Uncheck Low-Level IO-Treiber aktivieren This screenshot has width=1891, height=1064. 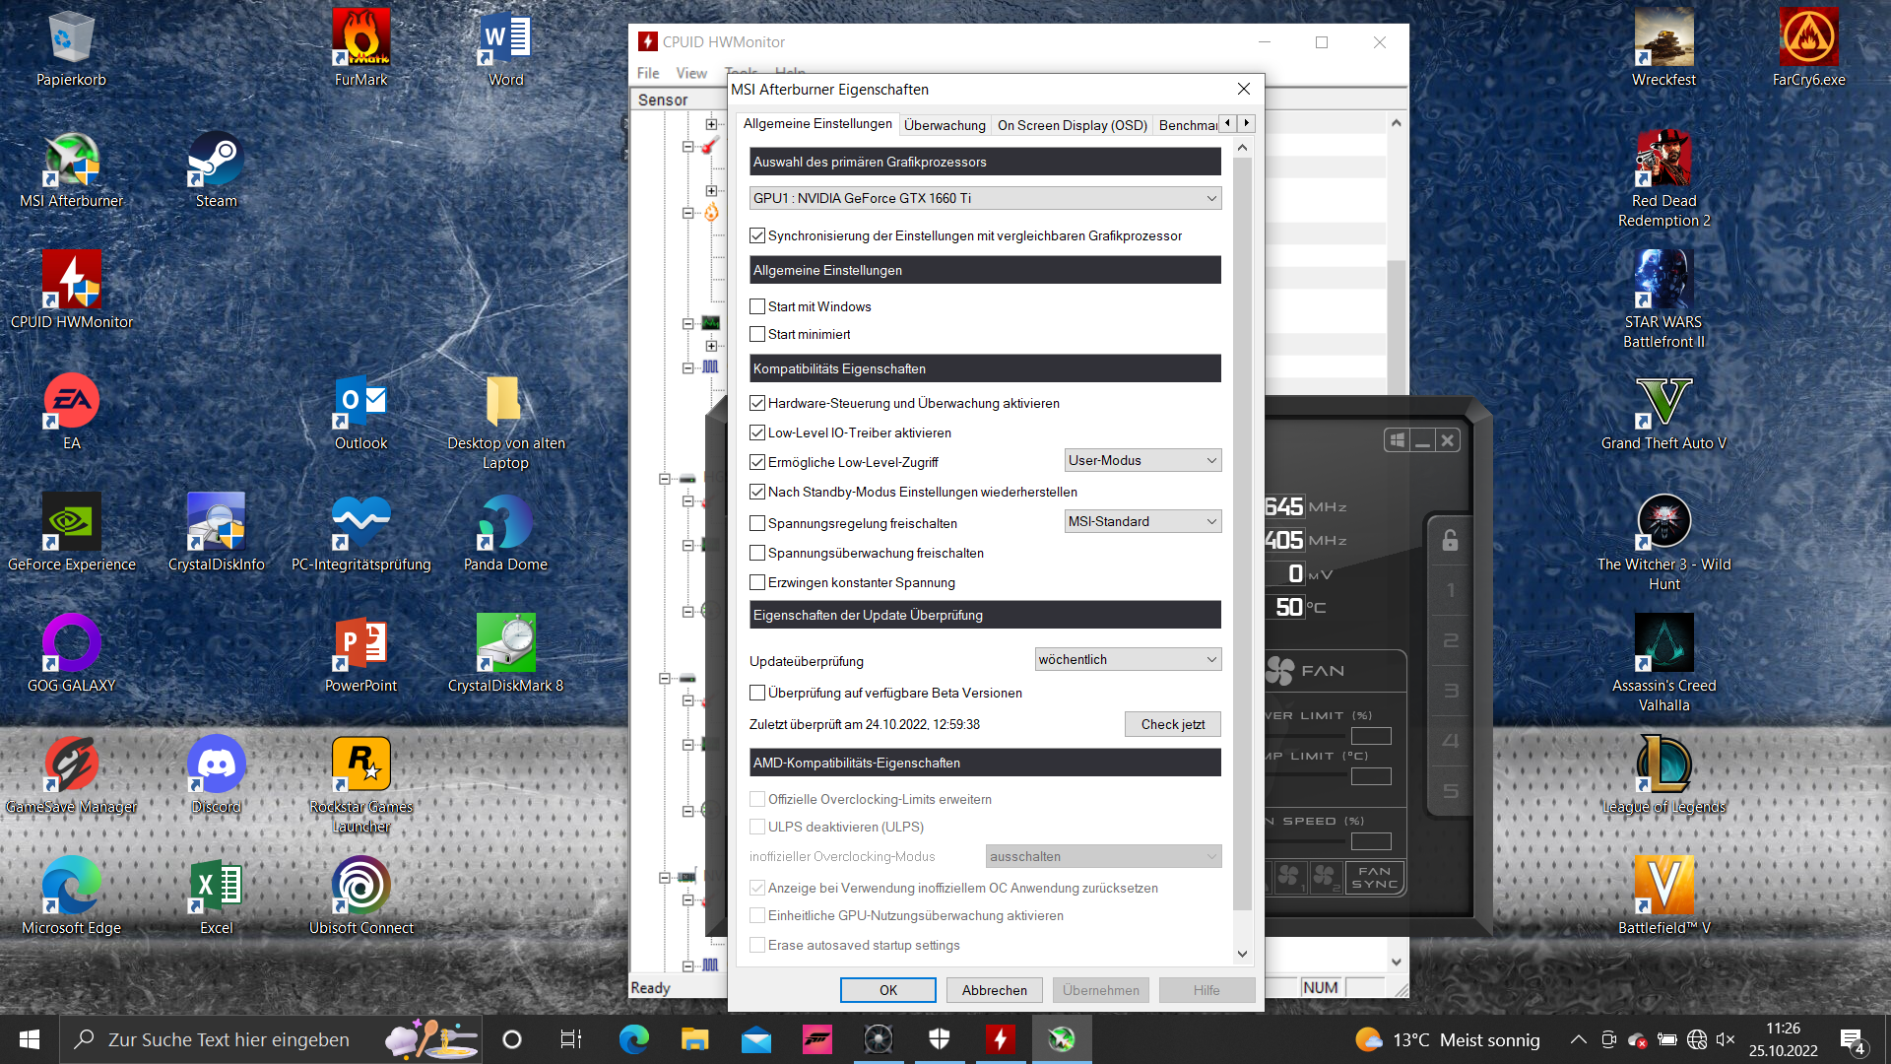[x=757, y=432]
